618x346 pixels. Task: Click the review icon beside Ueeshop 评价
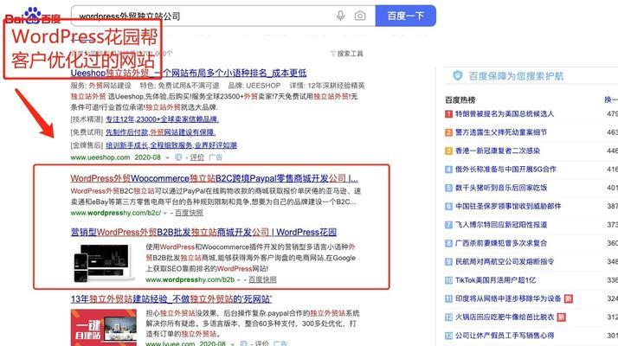tap(178, 157)
